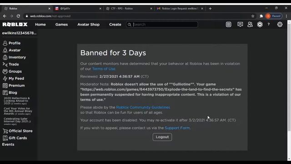Open the Avatar sidebar icon
The image size is (291, 164).
coord(5,50)
